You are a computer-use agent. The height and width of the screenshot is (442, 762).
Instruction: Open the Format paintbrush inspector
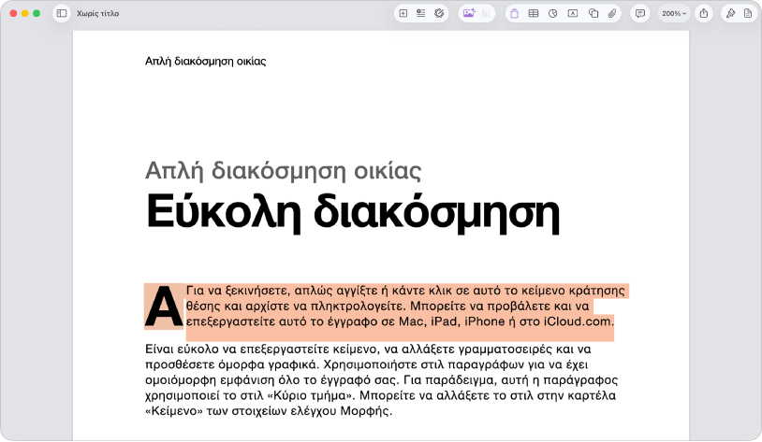coord(730,14)
